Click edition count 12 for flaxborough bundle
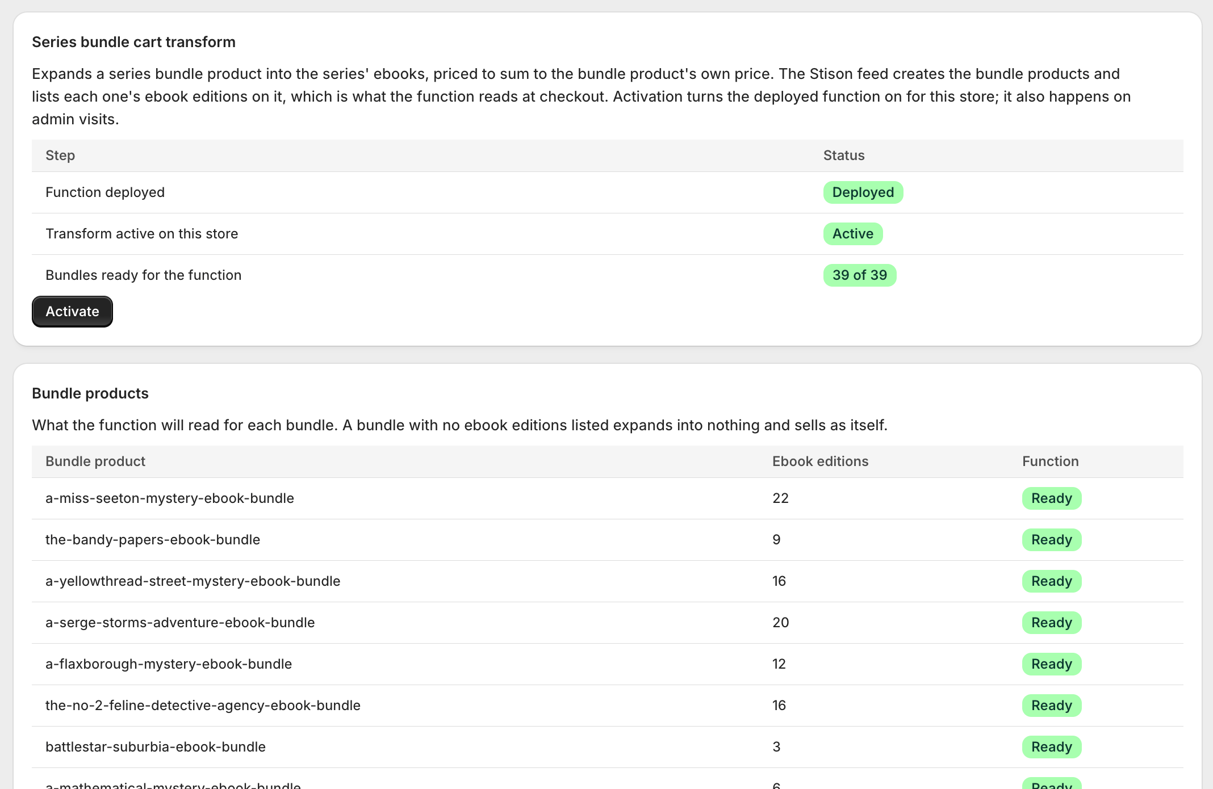Screen dimensions: 1213x789 pos(779,664)
